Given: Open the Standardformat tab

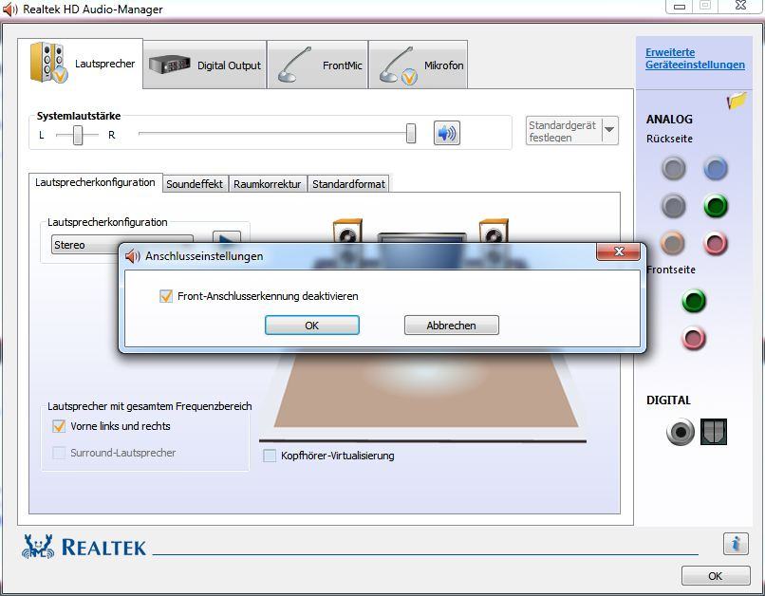Looking at the screenshot, I should [x=348, y=184].
